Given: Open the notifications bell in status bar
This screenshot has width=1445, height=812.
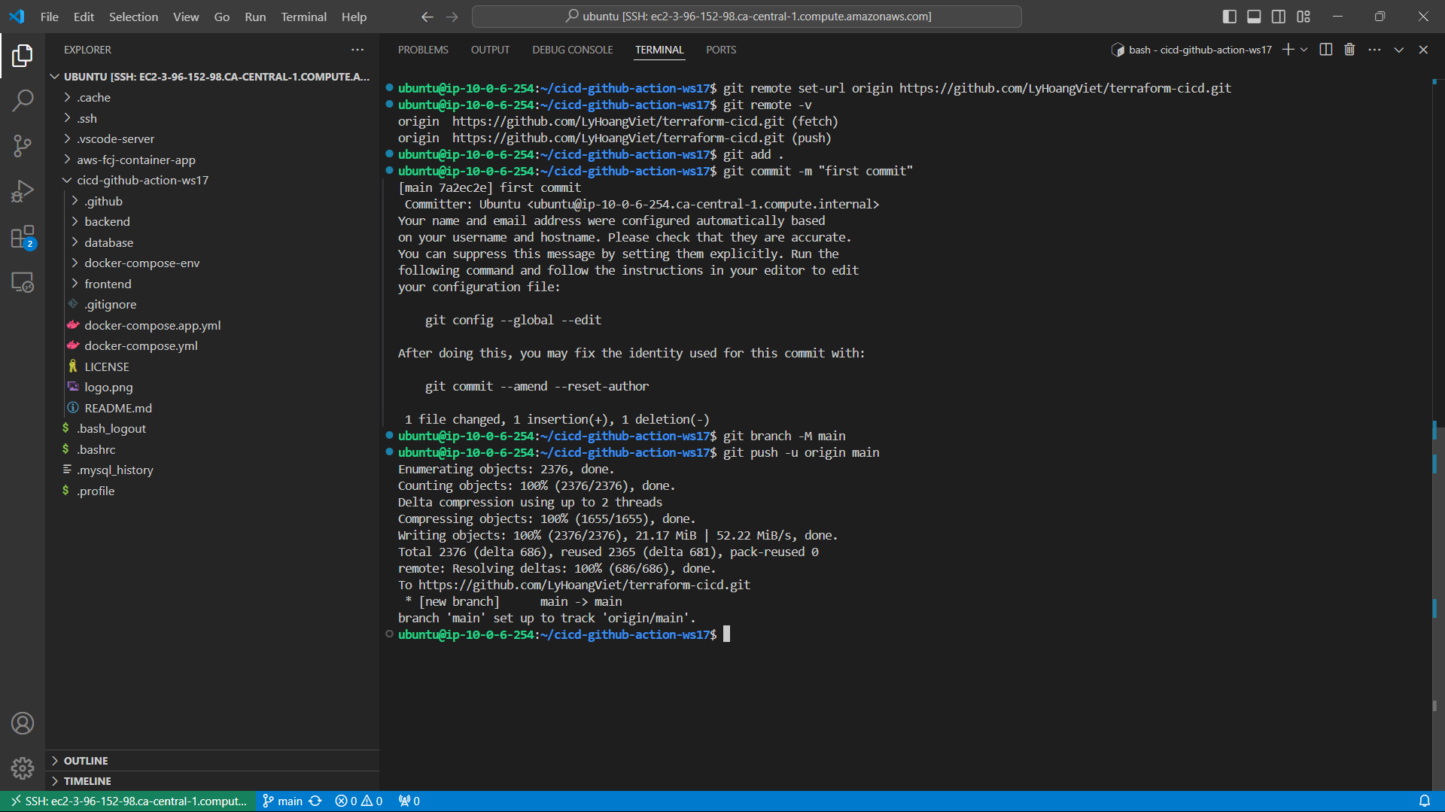Looking at the screenshot, I should pos(1425,801).
